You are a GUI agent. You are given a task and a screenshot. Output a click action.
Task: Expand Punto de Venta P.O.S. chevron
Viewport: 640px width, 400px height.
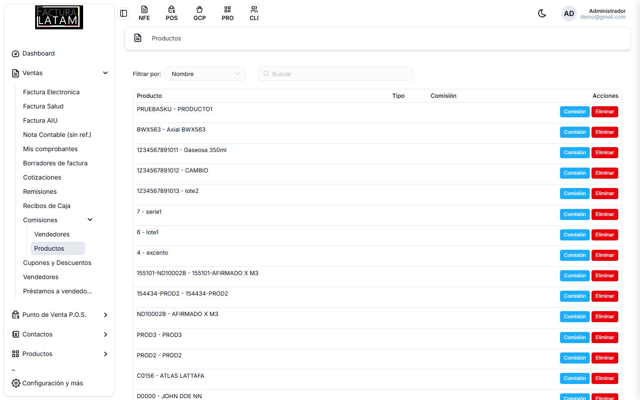tap(105, 315)
